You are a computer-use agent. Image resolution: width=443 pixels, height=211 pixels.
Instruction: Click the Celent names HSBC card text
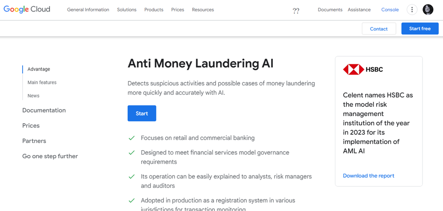point(378,123)
